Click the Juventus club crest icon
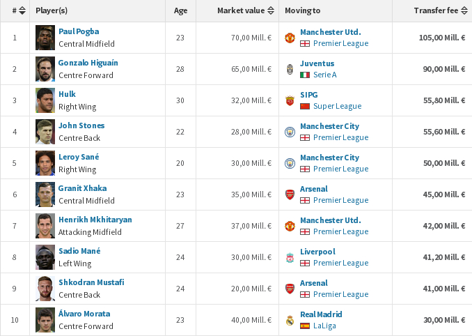472x336 pixels. (x=290, y=69)
